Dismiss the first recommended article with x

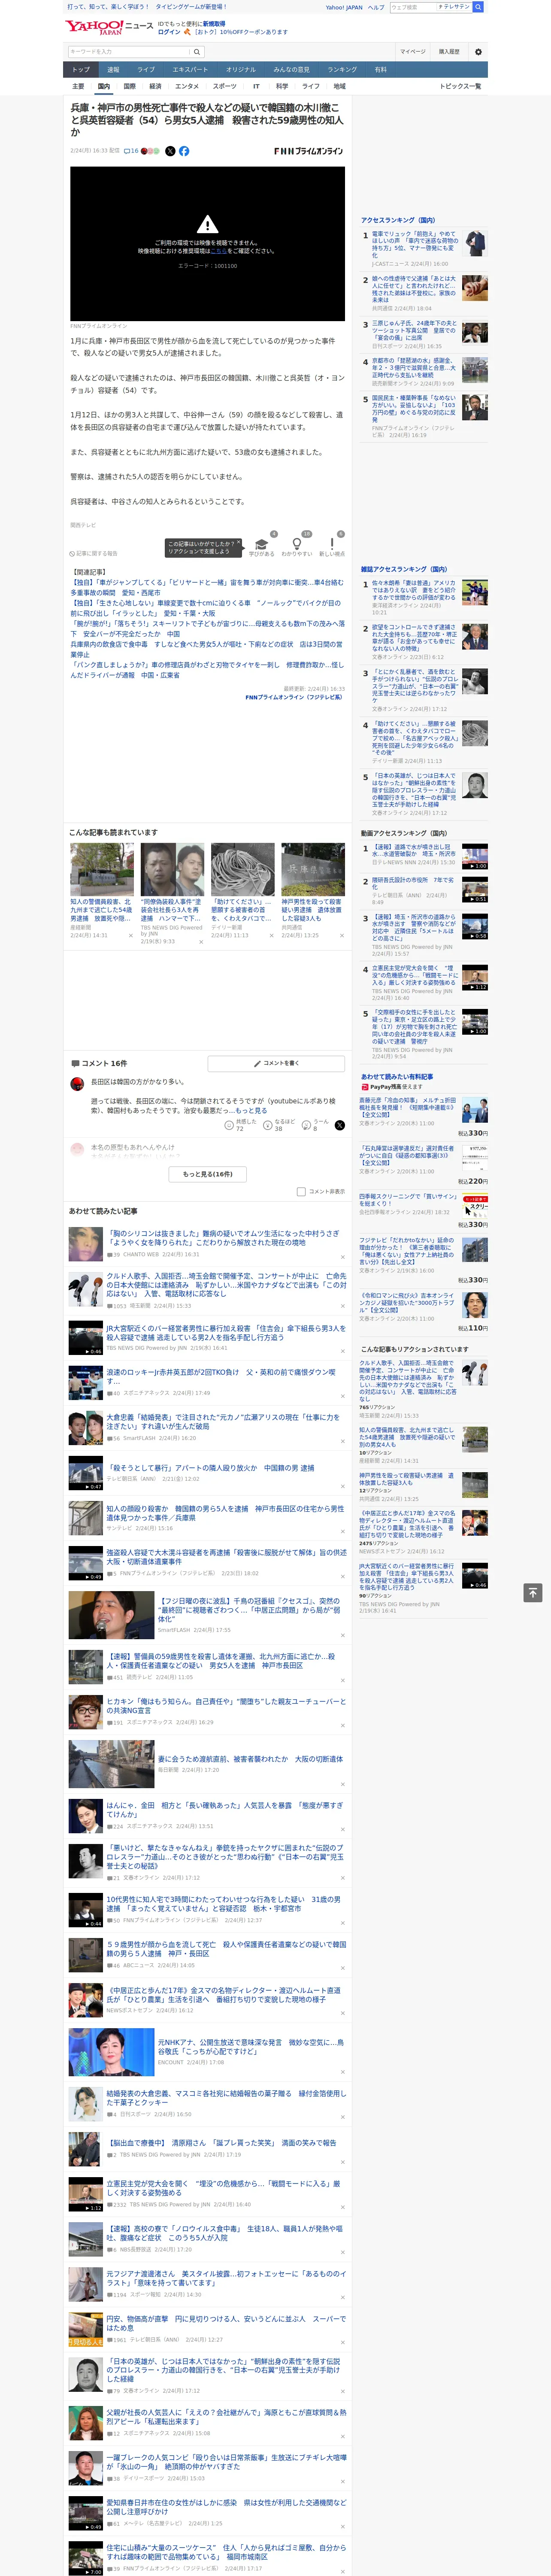[130, 935]
